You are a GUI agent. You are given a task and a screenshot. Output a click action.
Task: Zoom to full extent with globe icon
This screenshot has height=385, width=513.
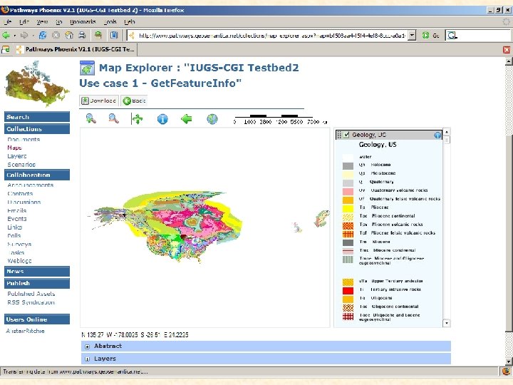click(x=212, y=119)
